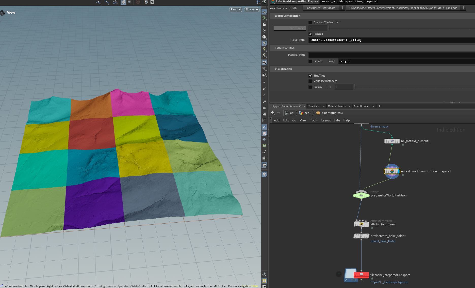Close the Asset Browser tab
Screen dimensions: 475x288
click(373, 106)
